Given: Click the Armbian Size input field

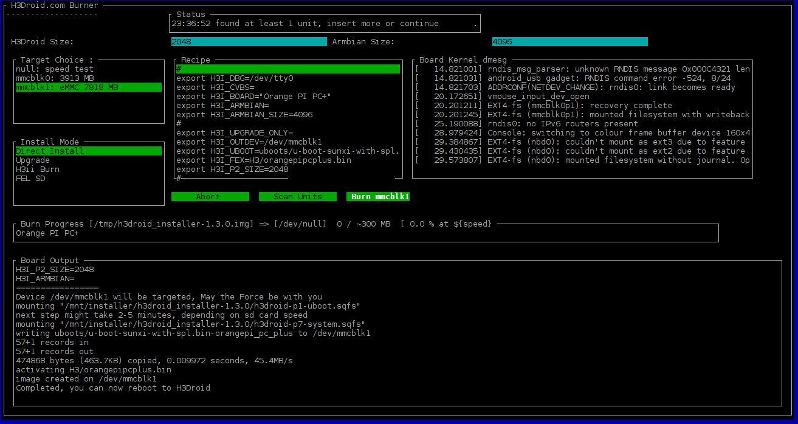Looking at the screenshot, I should 569,42.
